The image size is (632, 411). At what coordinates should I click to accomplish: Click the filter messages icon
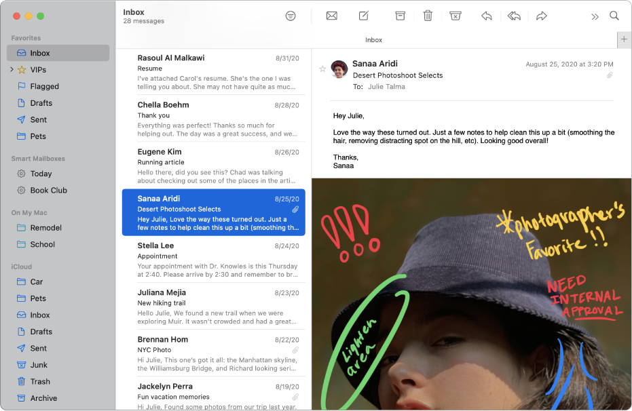[291, 16]
